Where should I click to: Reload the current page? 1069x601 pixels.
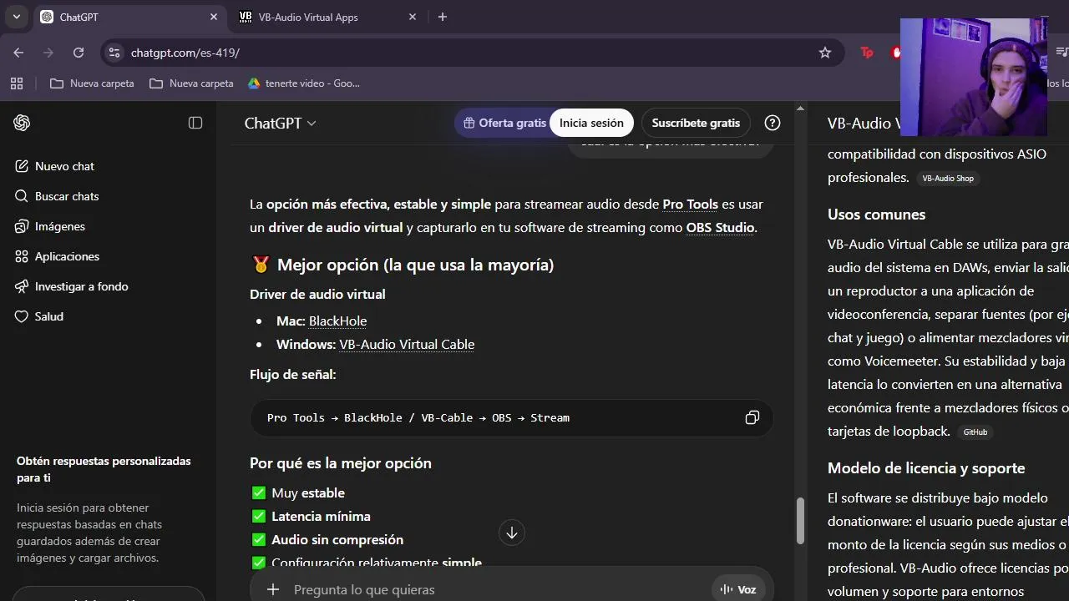79,53
